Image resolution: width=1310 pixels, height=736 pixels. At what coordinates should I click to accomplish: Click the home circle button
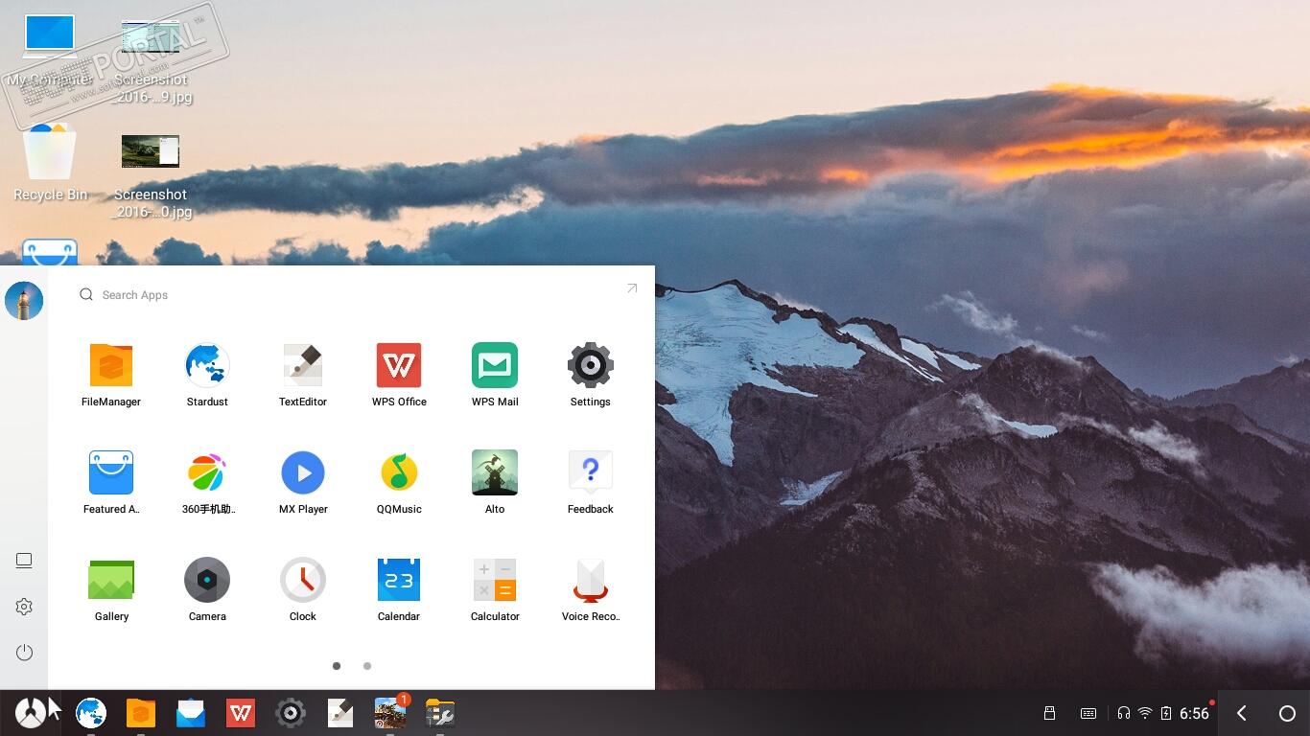click(1287, 713)
